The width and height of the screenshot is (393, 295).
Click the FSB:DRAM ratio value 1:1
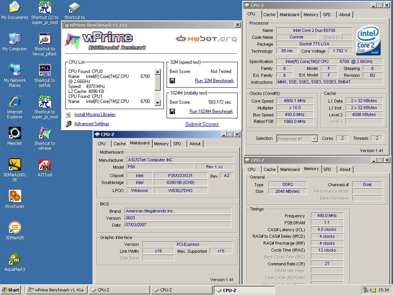pyautogui.click(x=327, y=223)
